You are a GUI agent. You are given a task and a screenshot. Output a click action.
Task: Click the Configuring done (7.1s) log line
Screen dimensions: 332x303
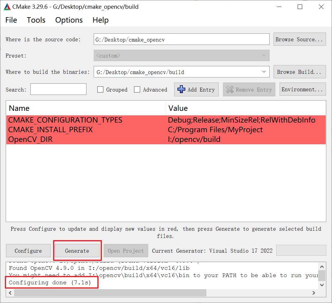[x=50, y=283]
